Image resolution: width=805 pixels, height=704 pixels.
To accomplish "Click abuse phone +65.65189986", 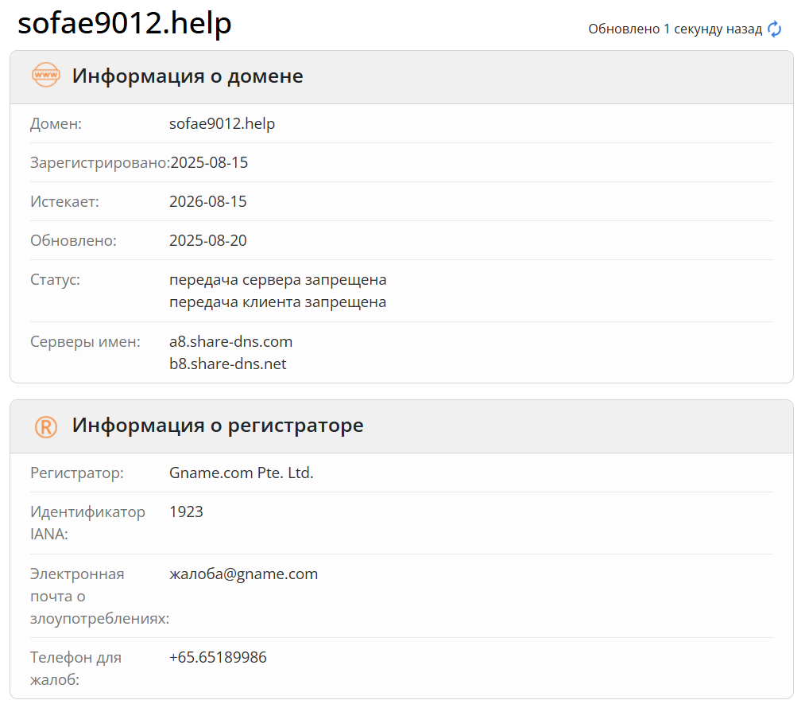I will click(x=219, y=657).
